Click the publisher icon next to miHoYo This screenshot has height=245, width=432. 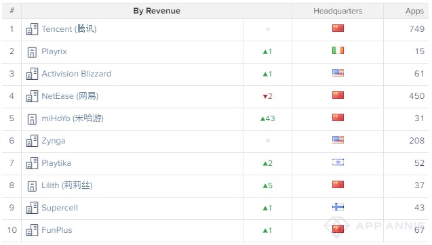(32, 119)
